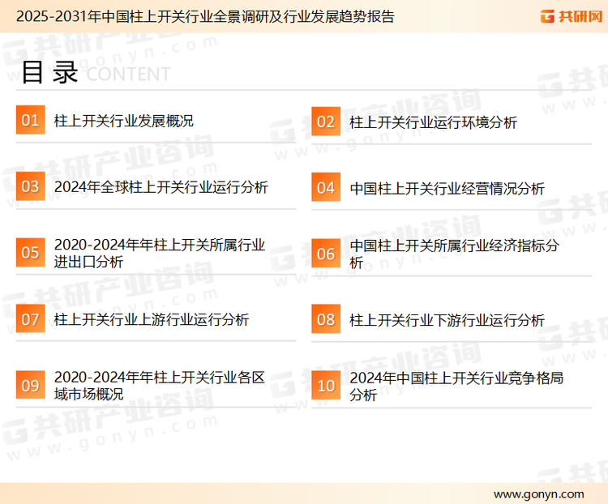Click the orange 04 number badge

[x=326, y=187]
